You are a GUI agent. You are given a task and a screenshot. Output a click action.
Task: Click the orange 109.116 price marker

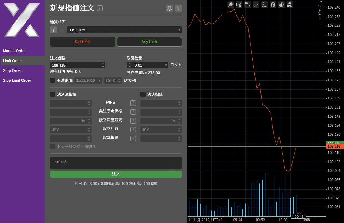tap(335, 146)
